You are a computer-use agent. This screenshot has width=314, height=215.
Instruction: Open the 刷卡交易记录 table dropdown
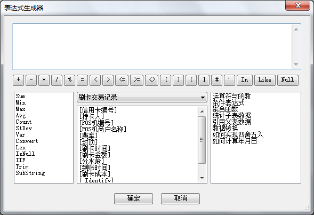(142, 98)
